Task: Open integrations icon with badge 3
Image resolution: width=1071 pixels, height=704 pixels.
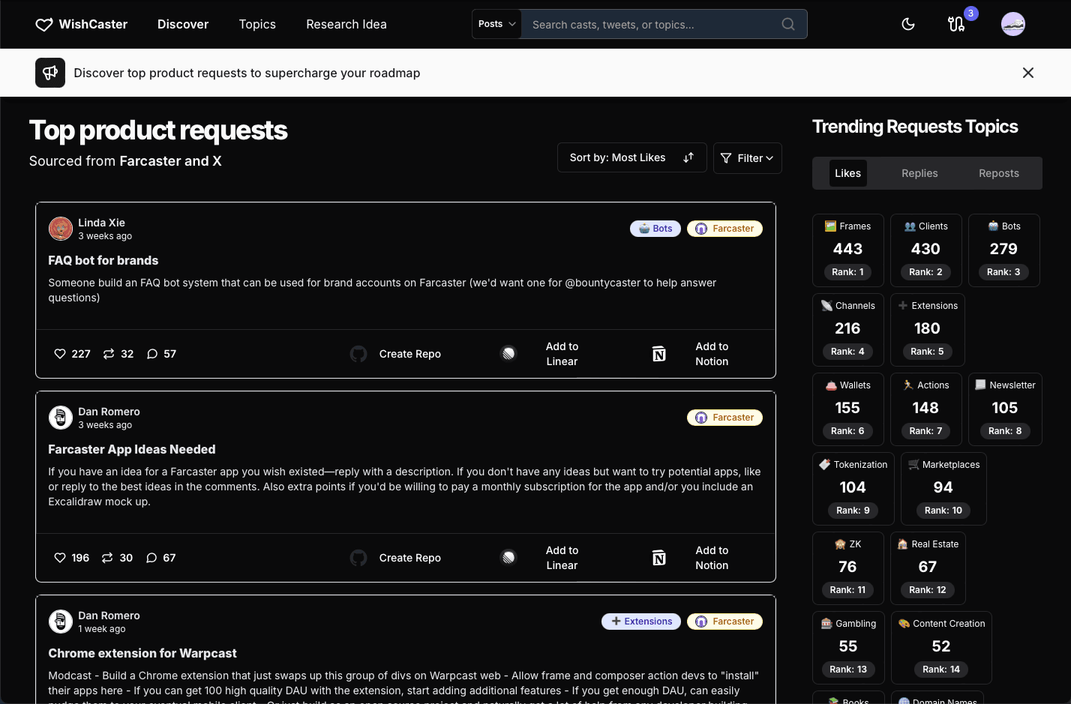Action: coord(956,24)
